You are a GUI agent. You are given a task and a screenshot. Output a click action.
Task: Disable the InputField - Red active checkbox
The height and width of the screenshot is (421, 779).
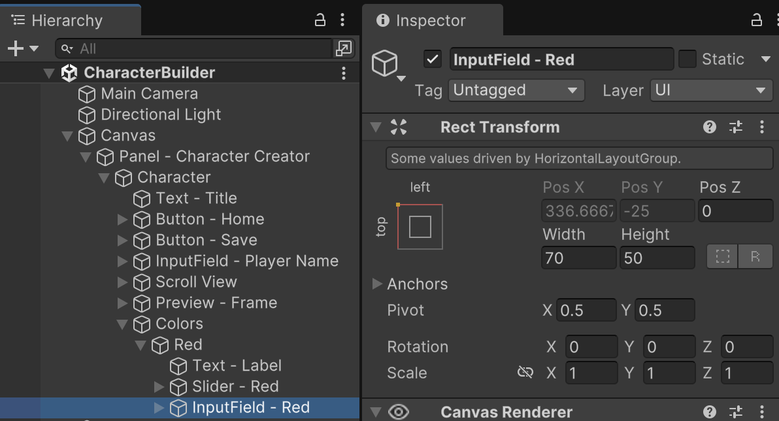[x=432, y=59]
